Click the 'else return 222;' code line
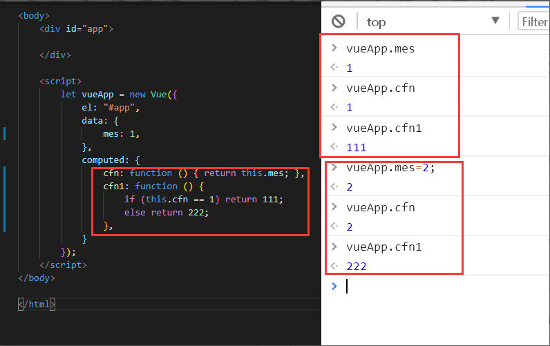Image resolution: width=550 pixels, height=346 pixels. click(x=167, y=213)
